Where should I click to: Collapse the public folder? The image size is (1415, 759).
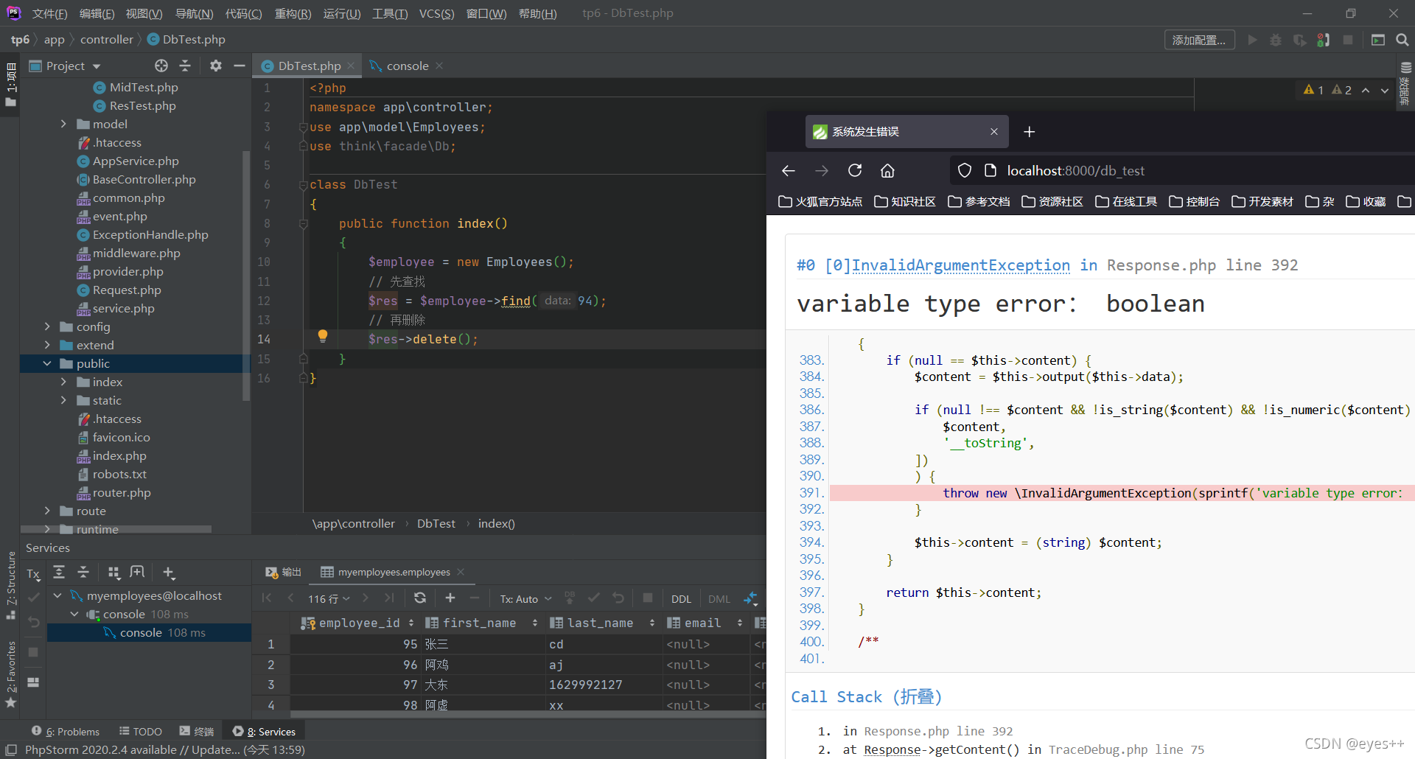click(x=47, y=363)
